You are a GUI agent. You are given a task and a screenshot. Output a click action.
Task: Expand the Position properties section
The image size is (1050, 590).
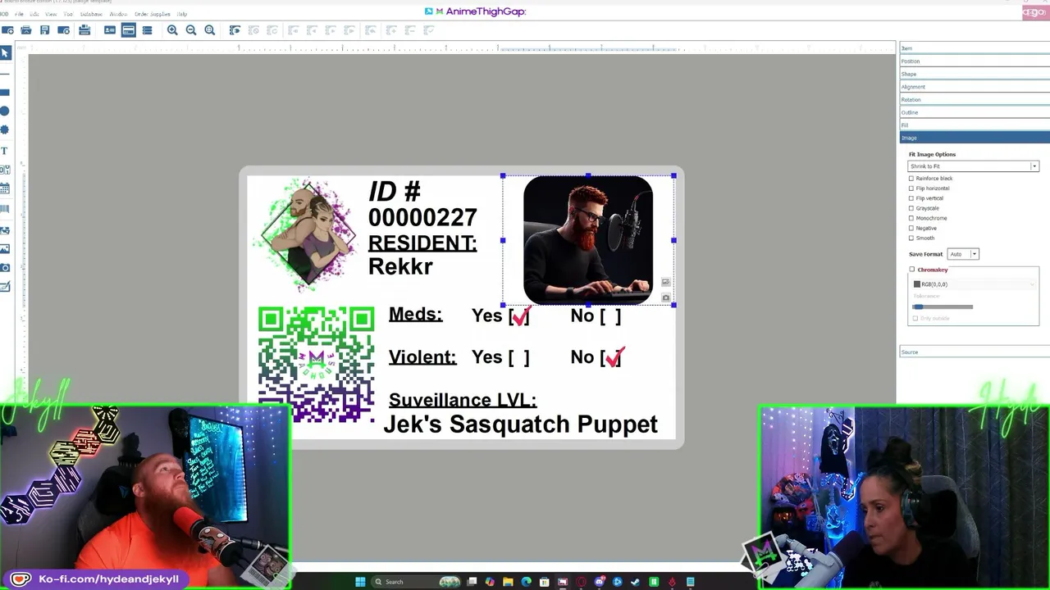(975, 61)
